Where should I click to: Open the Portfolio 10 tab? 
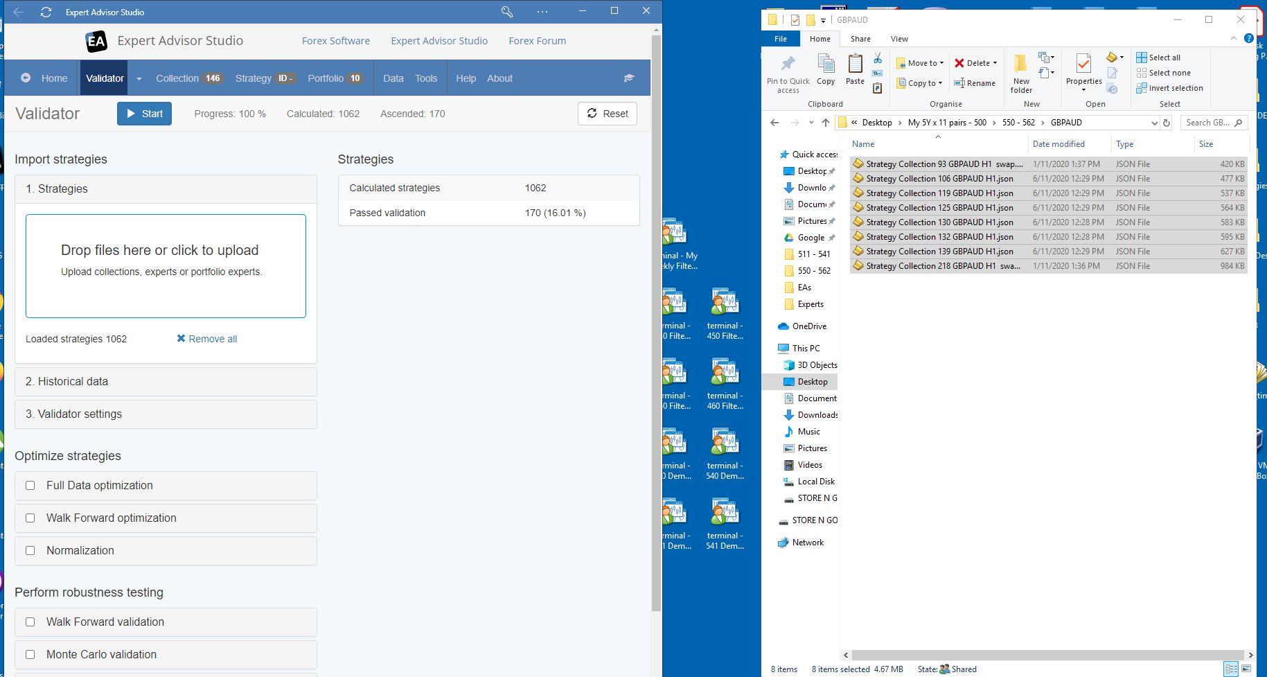(335, 78)
